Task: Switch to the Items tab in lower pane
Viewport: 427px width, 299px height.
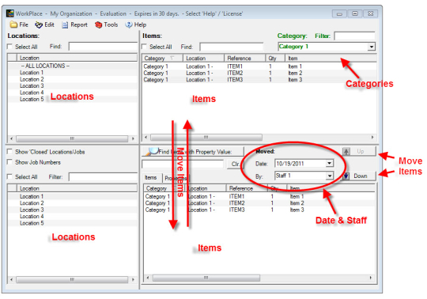Action: point(151,178)
